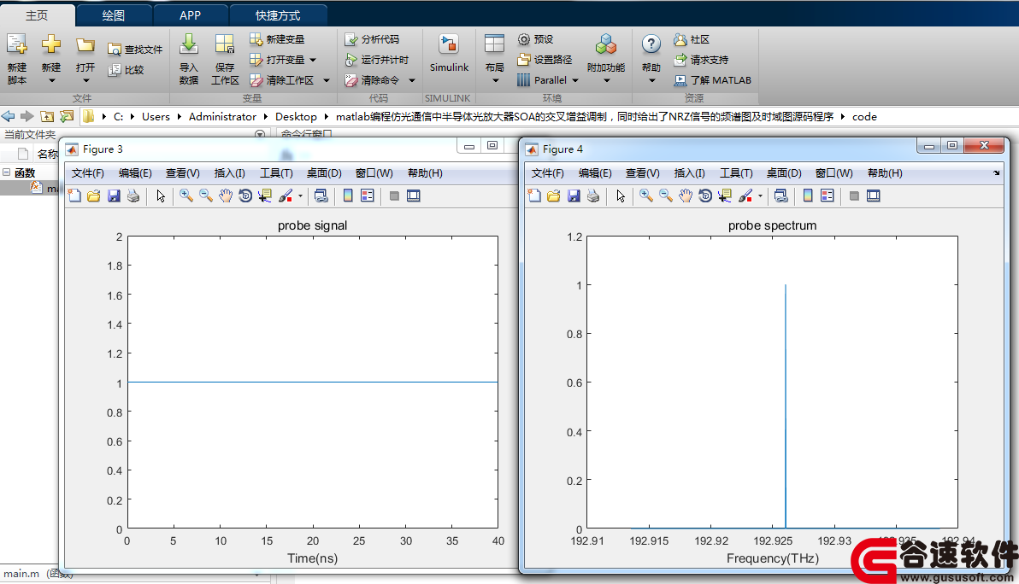The image size is (1019, 584).
Task: Toggle Link Plot in Figure 4
Action: (781, 196)
